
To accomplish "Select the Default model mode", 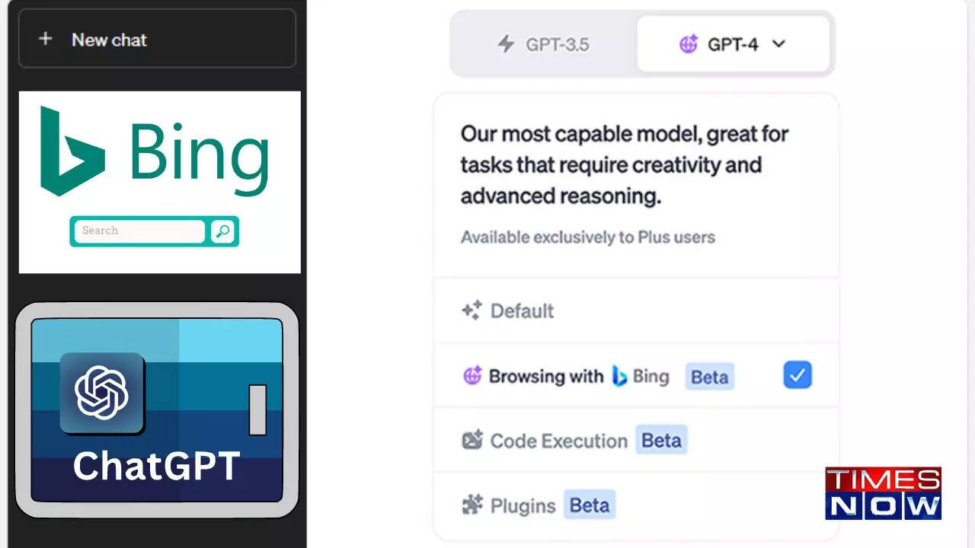I will [523, 311].
